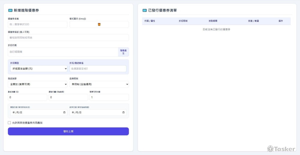Click the 活動期間 column header
Screen dimensions: 300x155
tap(213, 21)
